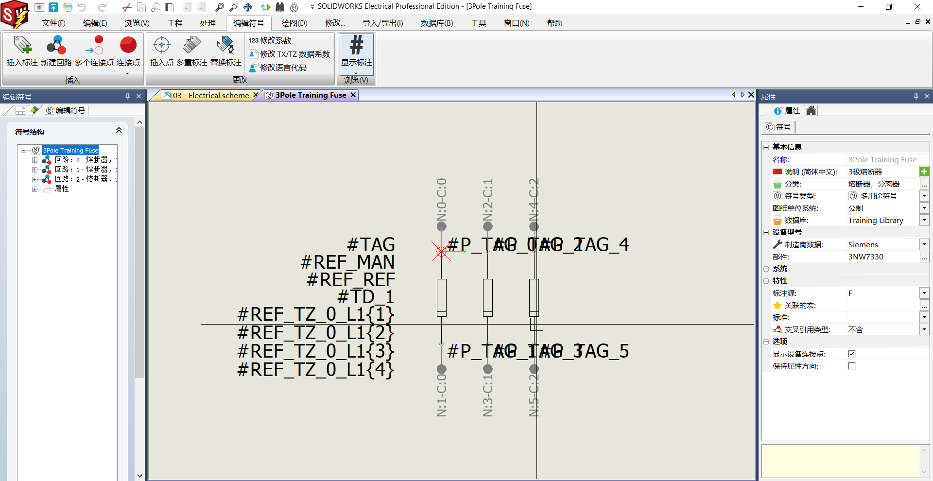Screen dimensions: 933x481
Task: Click the Insert Attribute (插入标注) icon
Action: coord(22,46)
